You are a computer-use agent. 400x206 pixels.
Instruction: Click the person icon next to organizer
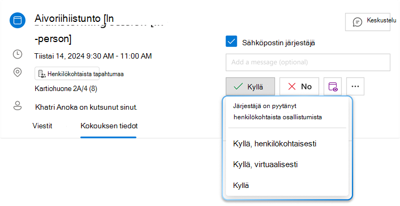(18, 106)
